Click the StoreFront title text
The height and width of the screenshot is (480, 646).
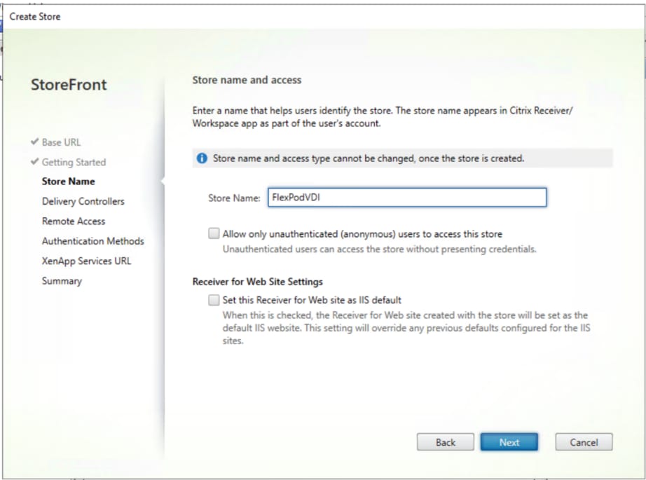pos(69,85)
